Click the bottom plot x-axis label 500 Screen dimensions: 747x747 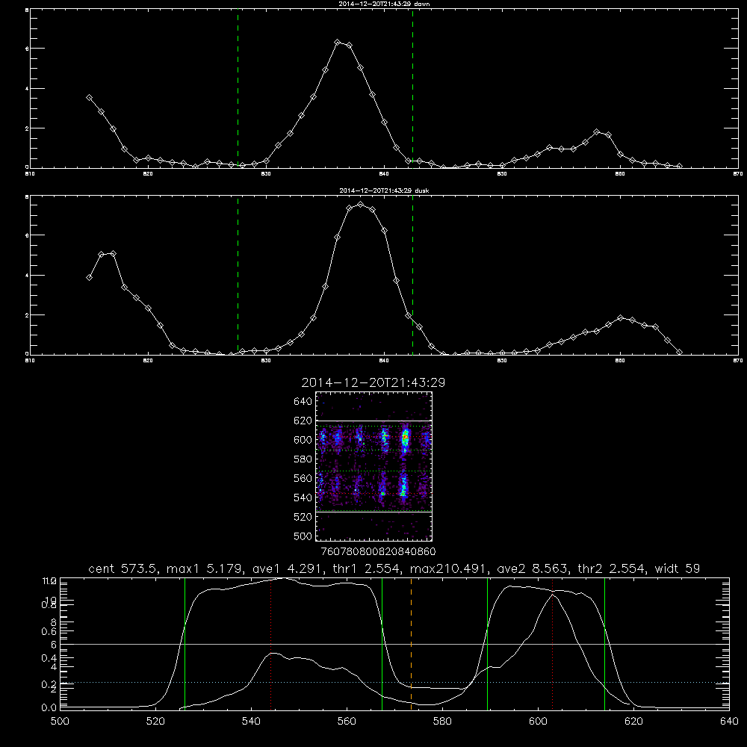60,722
